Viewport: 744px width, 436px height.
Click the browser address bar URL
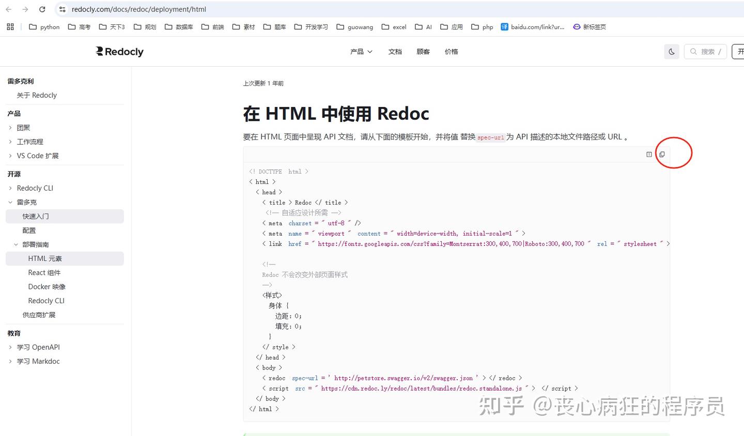click(x=139, y=9)
